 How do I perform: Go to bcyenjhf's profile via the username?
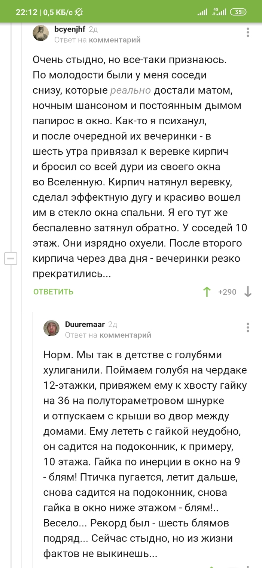(x=70, y=29)
